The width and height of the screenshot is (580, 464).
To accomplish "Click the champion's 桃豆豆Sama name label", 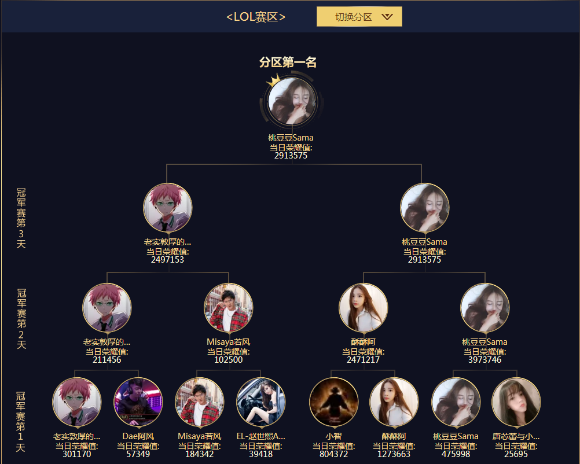I will (291, 138).
